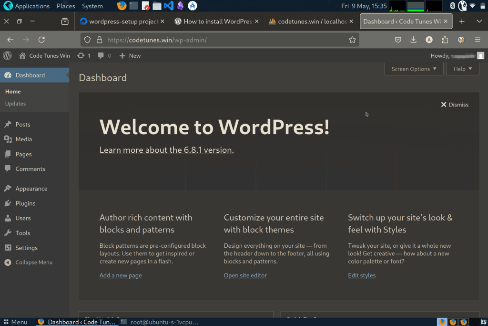Image resolution: width=488 pixels, height=326 pixels.
Task: Switch to the codetunes.win / localhost tab
Action: click(x=310, y=21)
